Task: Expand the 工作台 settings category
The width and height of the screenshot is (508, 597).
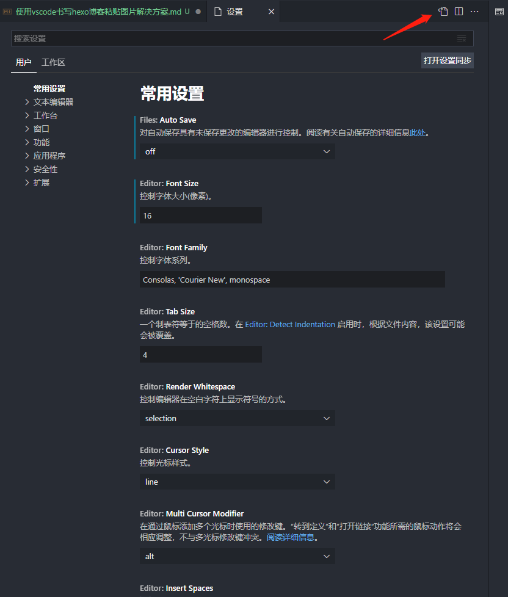Action: pyautogui.click(x=45, y=115)
